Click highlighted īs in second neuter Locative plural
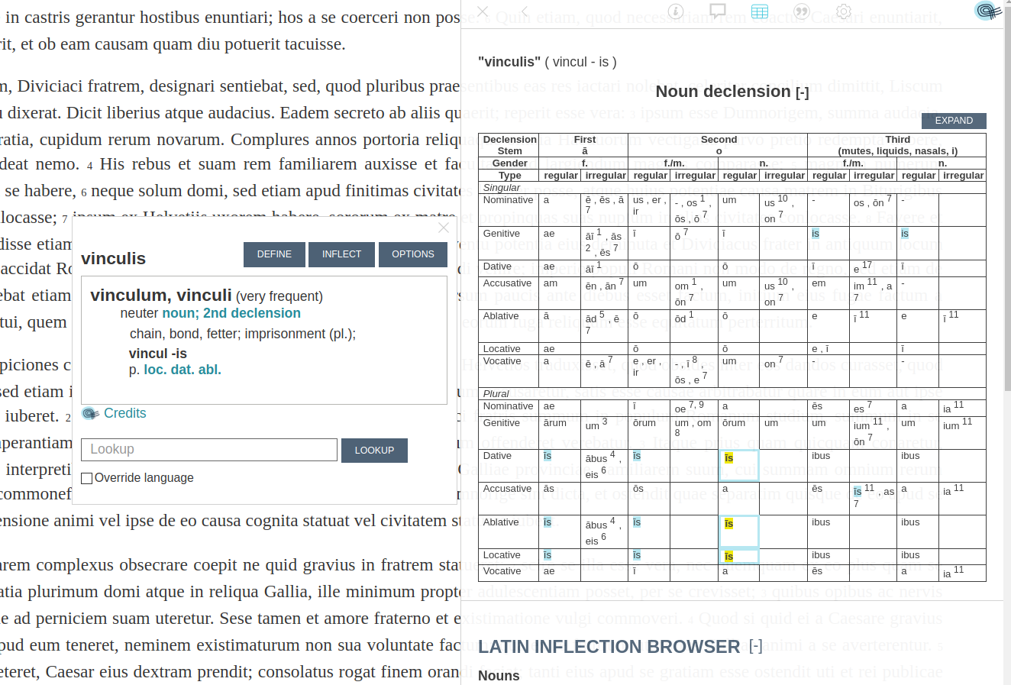The image size is (1011, 685). tap(728, 557)
